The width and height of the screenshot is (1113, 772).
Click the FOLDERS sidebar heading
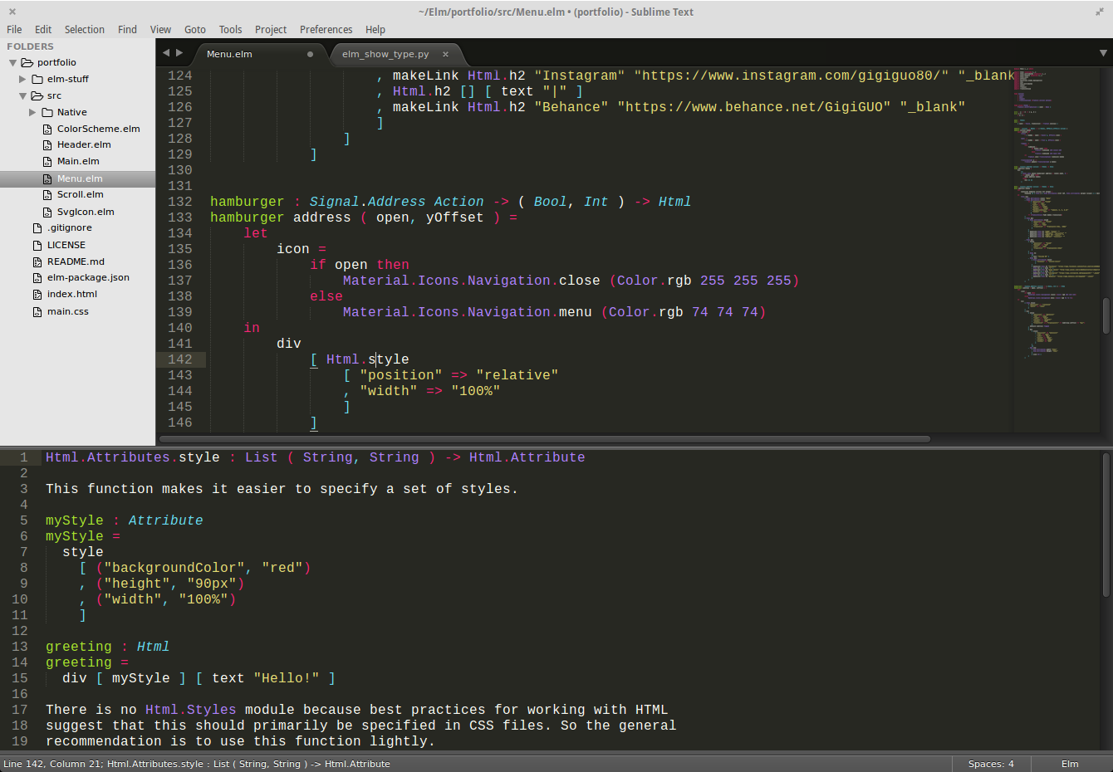click(x=30, y=46)
